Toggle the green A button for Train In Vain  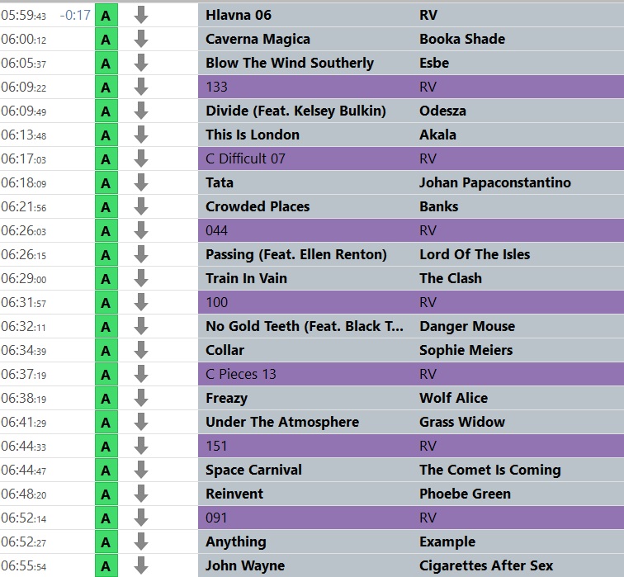tap(106, 279)
